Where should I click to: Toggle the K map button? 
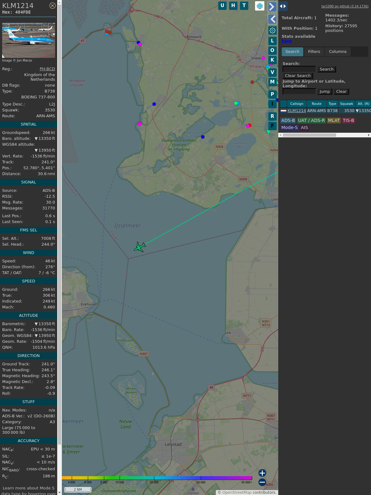[272, 60]
